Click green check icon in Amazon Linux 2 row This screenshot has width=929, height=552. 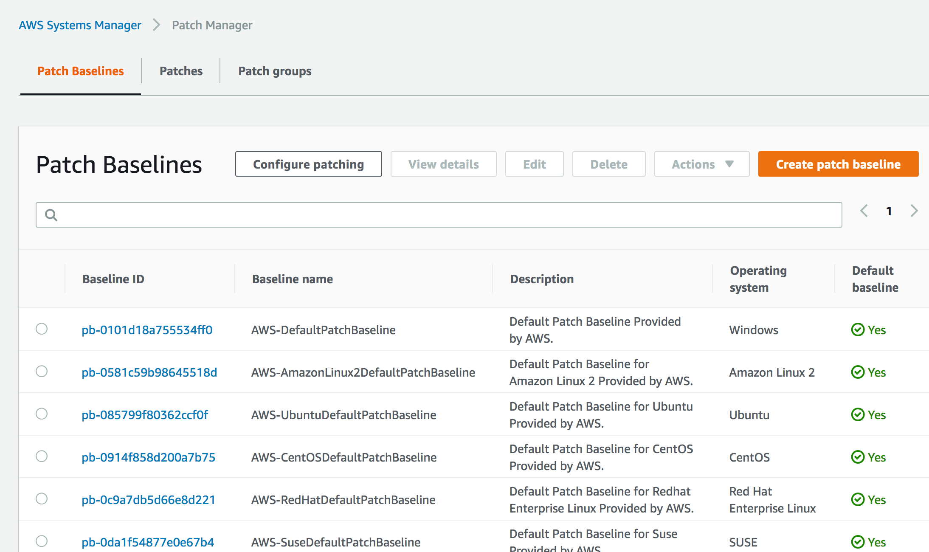858,372
